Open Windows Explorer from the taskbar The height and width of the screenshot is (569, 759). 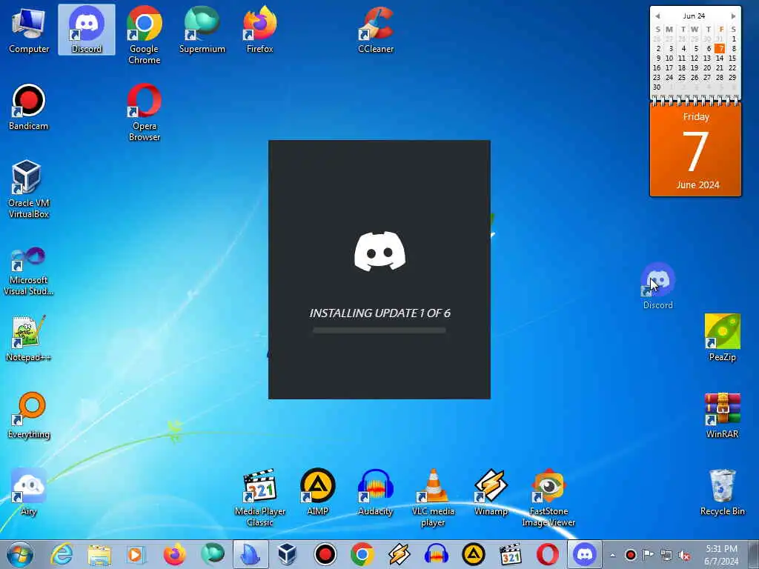[x=99, y=554]
